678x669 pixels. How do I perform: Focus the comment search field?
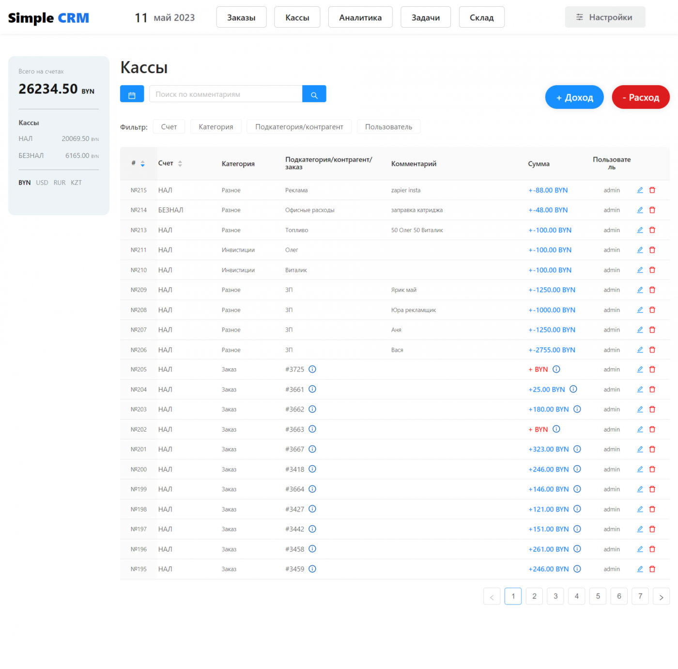click(x=226, y=94)
